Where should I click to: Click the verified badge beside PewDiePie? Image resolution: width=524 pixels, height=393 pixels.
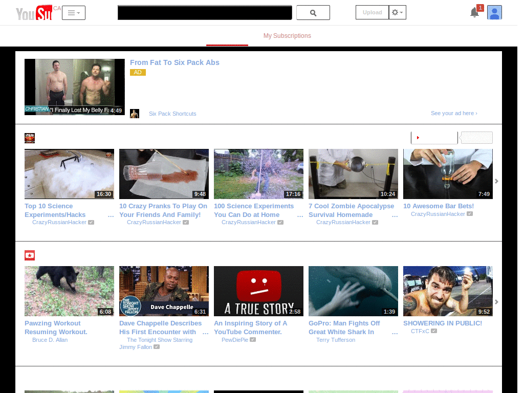pos(253,340)
